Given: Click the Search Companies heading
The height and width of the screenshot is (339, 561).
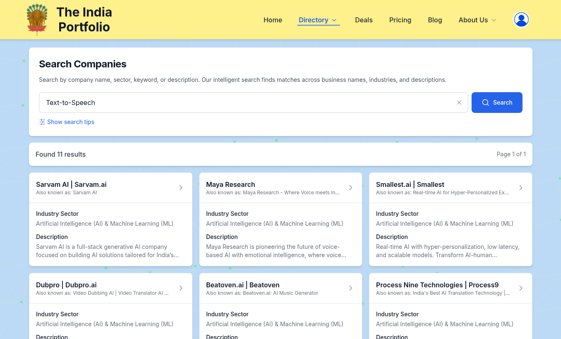Looking at the screenshot, I should [83, 64].
